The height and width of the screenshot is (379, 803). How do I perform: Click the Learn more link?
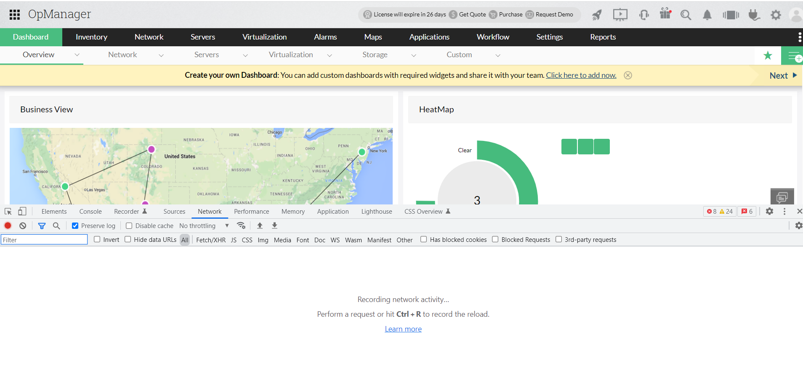[x=403, y=329]
